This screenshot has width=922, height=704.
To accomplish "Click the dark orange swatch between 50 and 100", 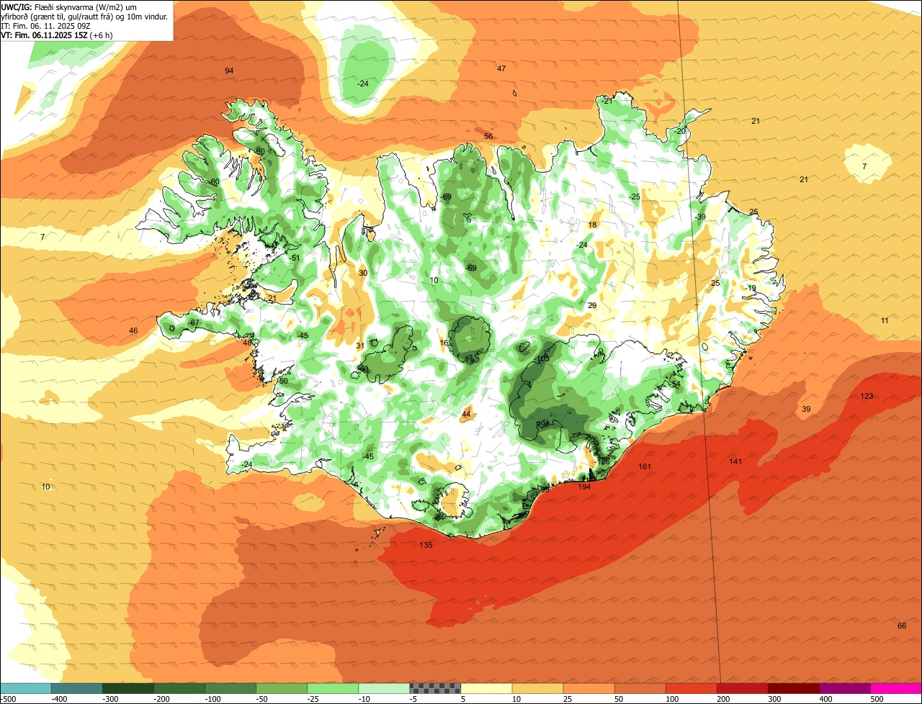I will pyautogui.click(x=640, y=688).
